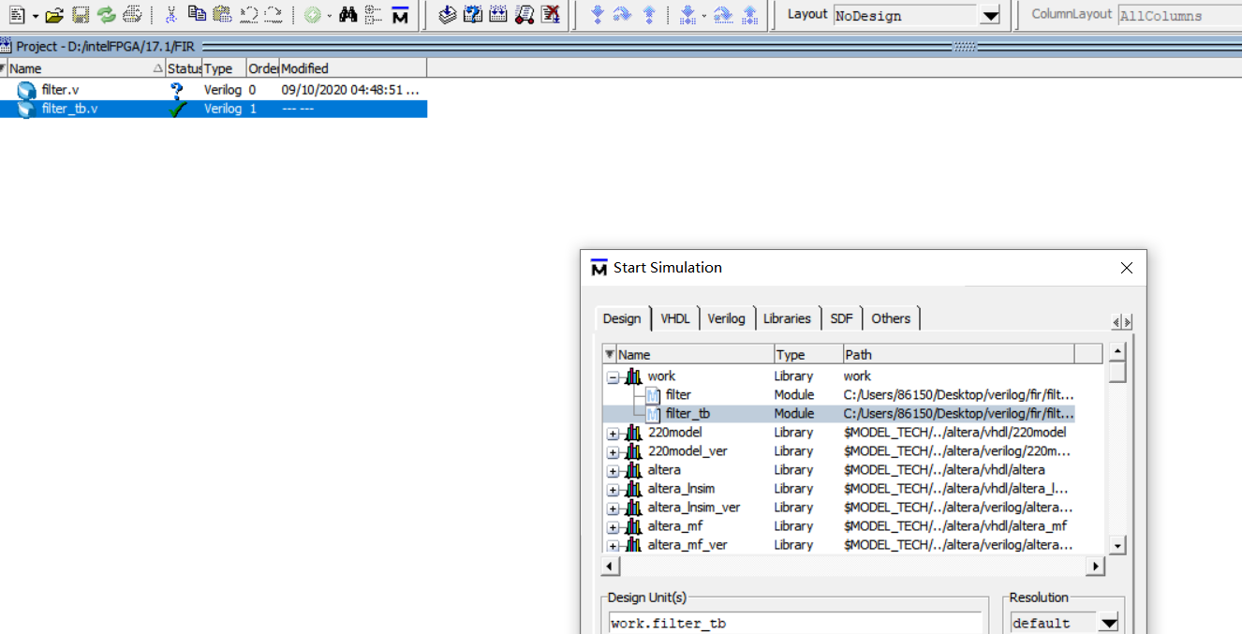Click the filter icon beside the dialog Name header
The height and width of the screenshot is (634, 1242).
click(610, 354)
